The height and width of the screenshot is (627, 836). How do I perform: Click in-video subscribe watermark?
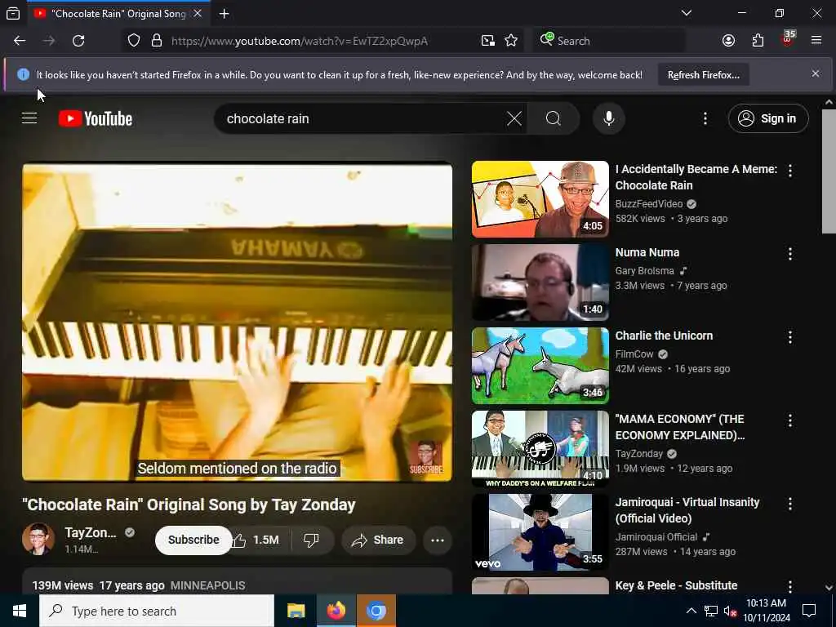425,457
